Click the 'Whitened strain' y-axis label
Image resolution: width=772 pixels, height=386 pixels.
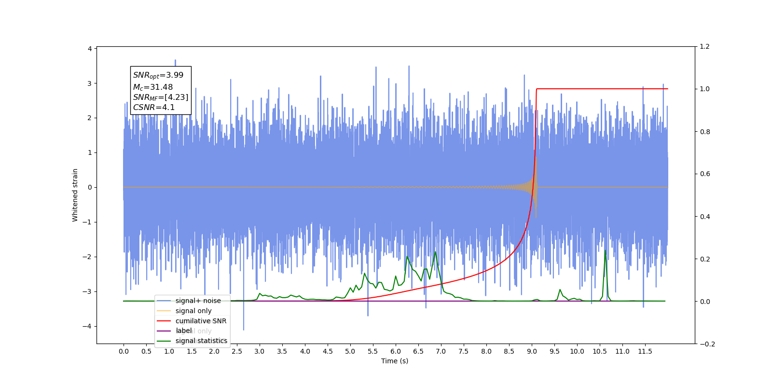tap(75, 195)
